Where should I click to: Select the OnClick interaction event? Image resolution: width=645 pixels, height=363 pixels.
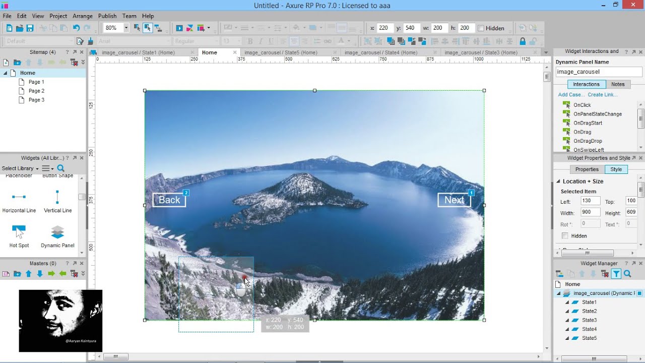[582, 105]
